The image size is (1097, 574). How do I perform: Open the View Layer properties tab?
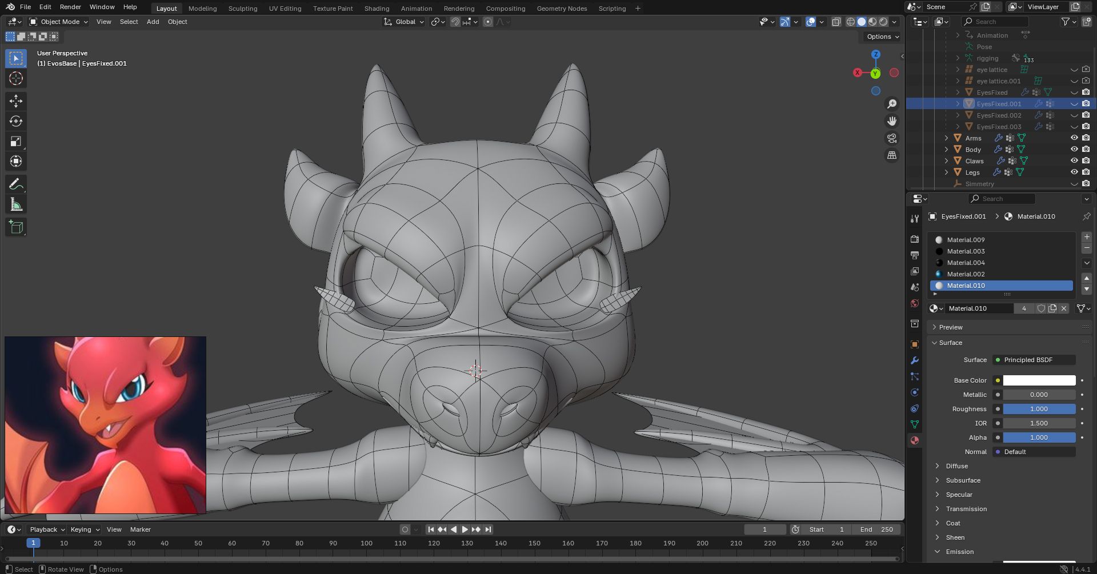[915, 271]
